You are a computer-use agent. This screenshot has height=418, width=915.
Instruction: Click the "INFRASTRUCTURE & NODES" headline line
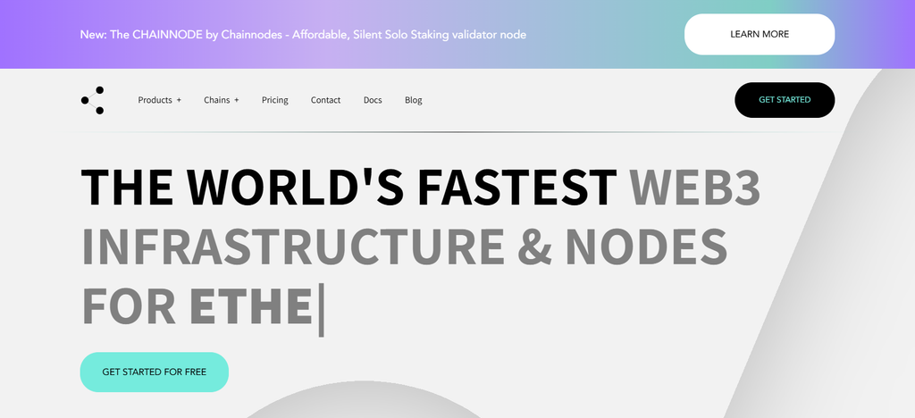pyautogui.click(x=405, y=247)
